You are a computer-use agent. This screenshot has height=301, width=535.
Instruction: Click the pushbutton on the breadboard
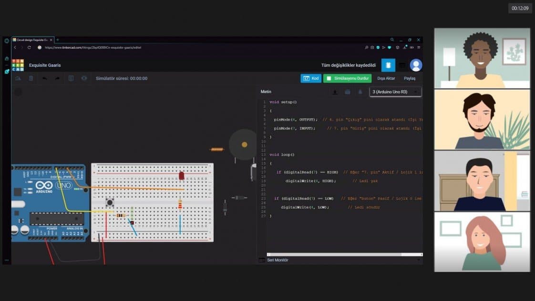[110, 203]
